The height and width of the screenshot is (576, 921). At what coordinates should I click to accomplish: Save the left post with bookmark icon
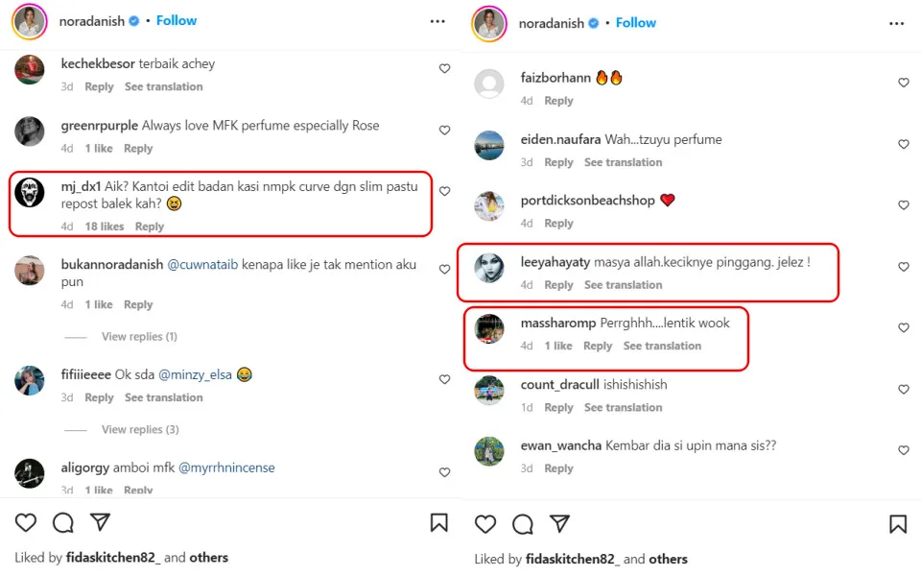coord(438,522)
